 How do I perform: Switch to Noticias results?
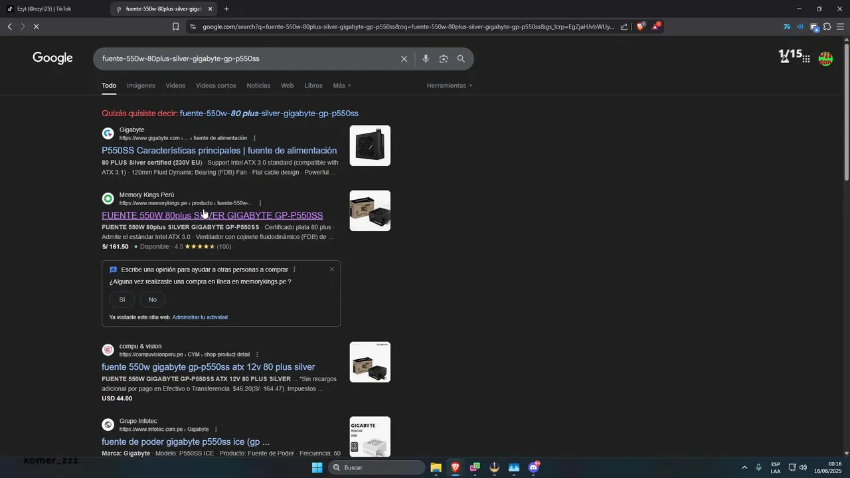point(258,86)
